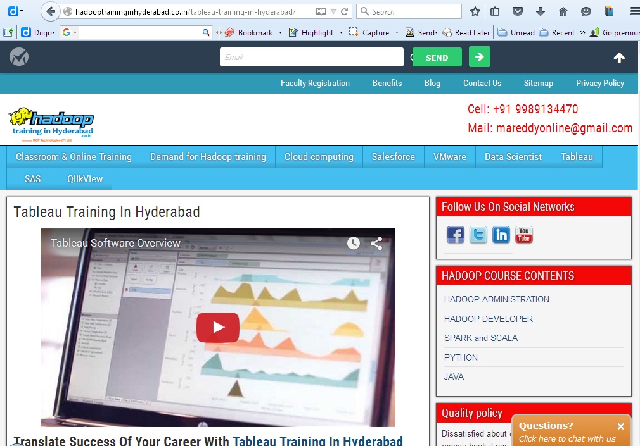Click the browser Search box
640x446 pixels.
coord(409,11)
